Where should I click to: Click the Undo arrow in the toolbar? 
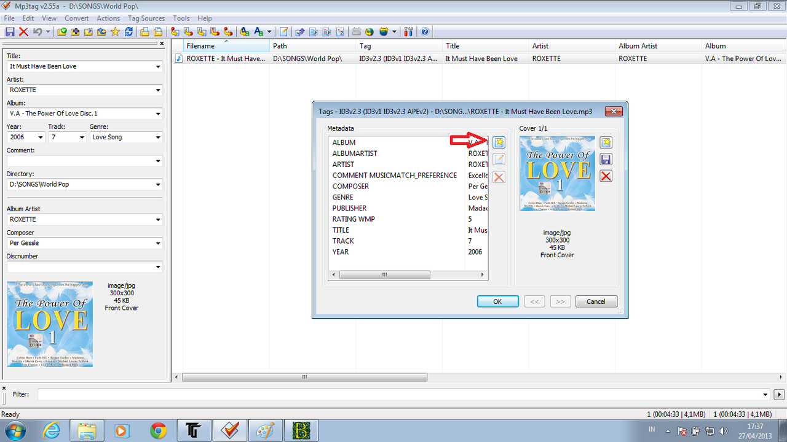(38, 31)
